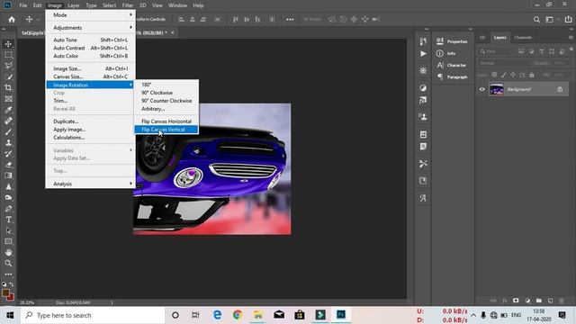Open the Info panel
Image resolution: width=576 pixels, height=324 pixels.
click(x=446, y=53)
